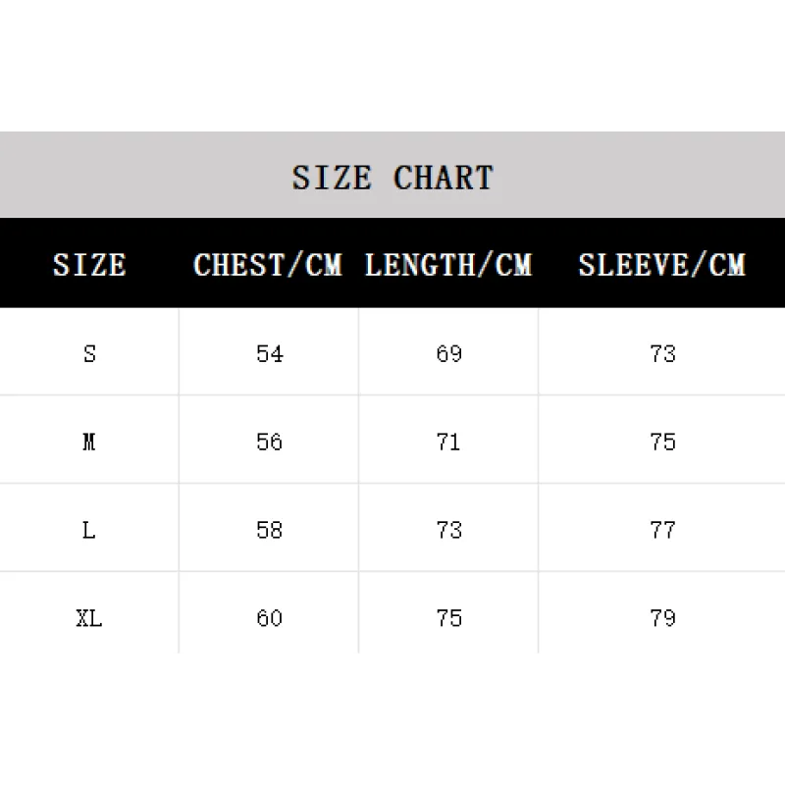This screenshot has width=785, height=785.
Task: Select chest value 54 cell
Action: point(269,354)
